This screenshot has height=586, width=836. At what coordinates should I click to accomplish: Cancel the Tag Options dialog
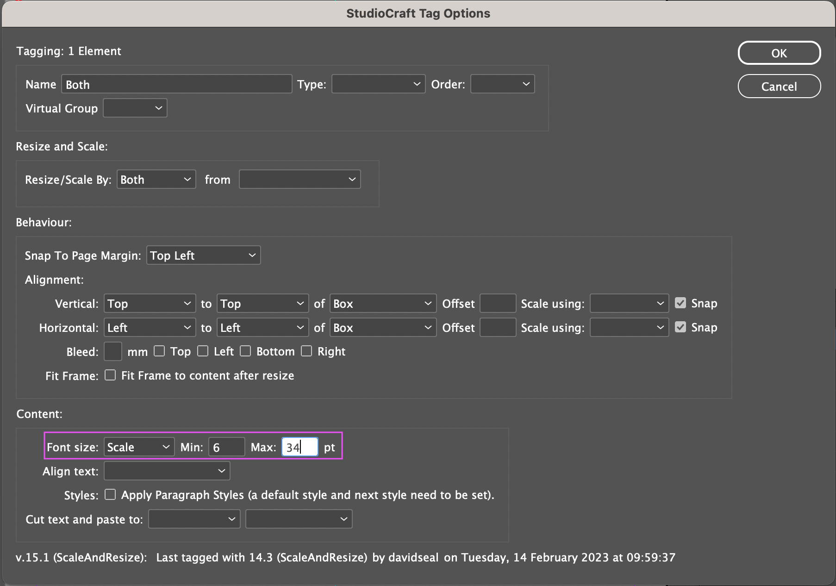point(779,87)
